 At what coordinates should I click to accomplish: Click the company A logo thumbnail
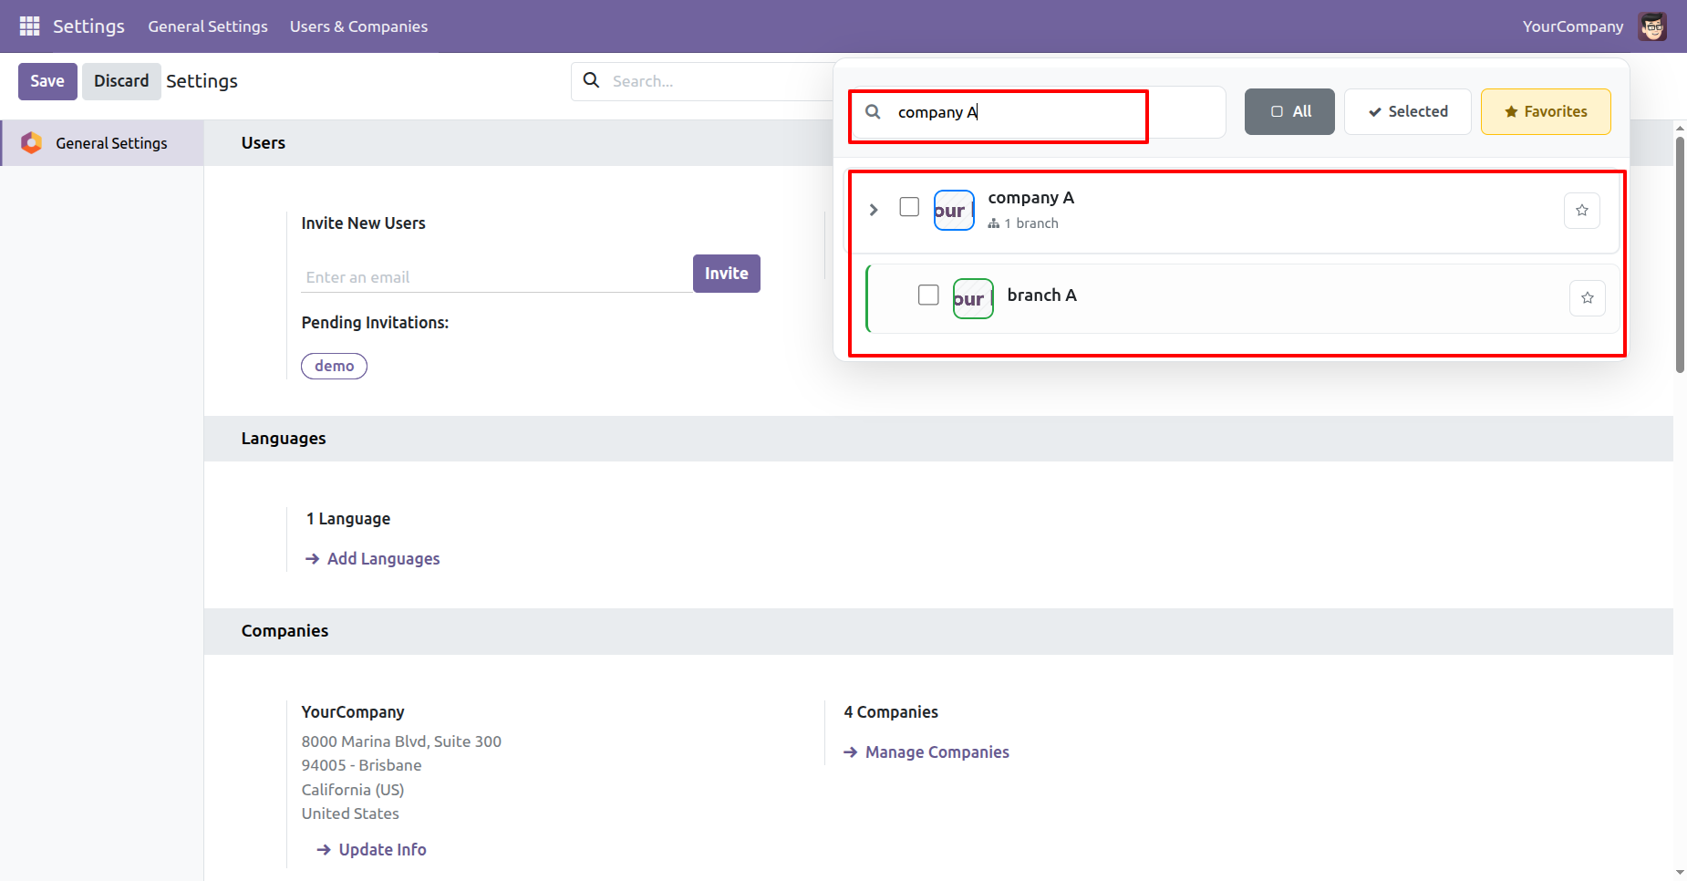tap(954, 211)
